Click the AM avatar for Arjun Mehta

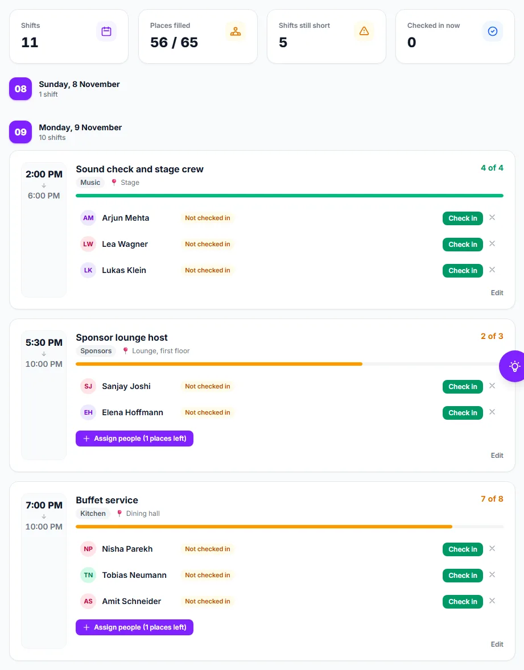click(88, 218)
